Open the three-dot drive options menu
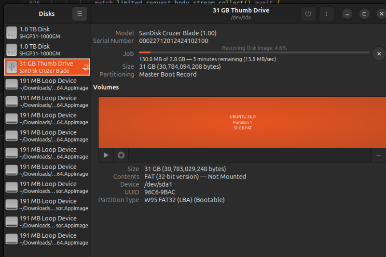The height and width of the screenshot is (257, 386). [x=327, y=14]
